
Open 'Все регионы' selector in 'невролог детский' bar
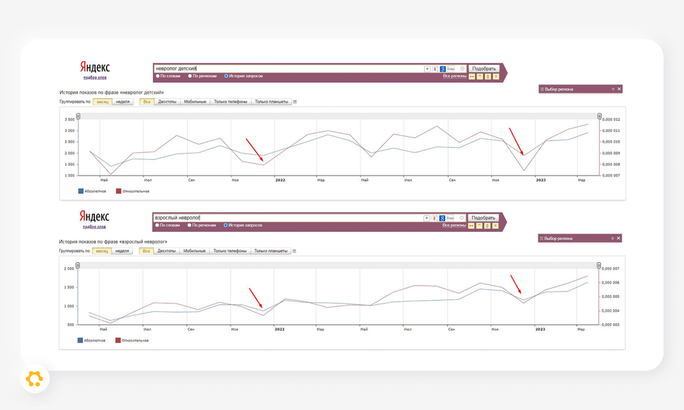454,76
